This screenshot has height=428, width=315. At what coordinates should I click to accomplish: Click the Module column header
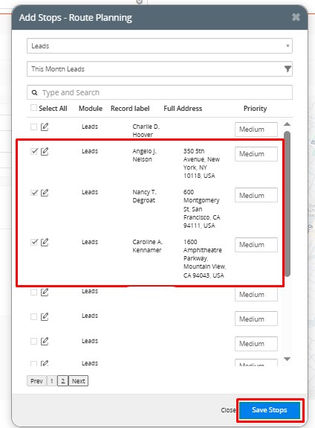pos(91,109)
